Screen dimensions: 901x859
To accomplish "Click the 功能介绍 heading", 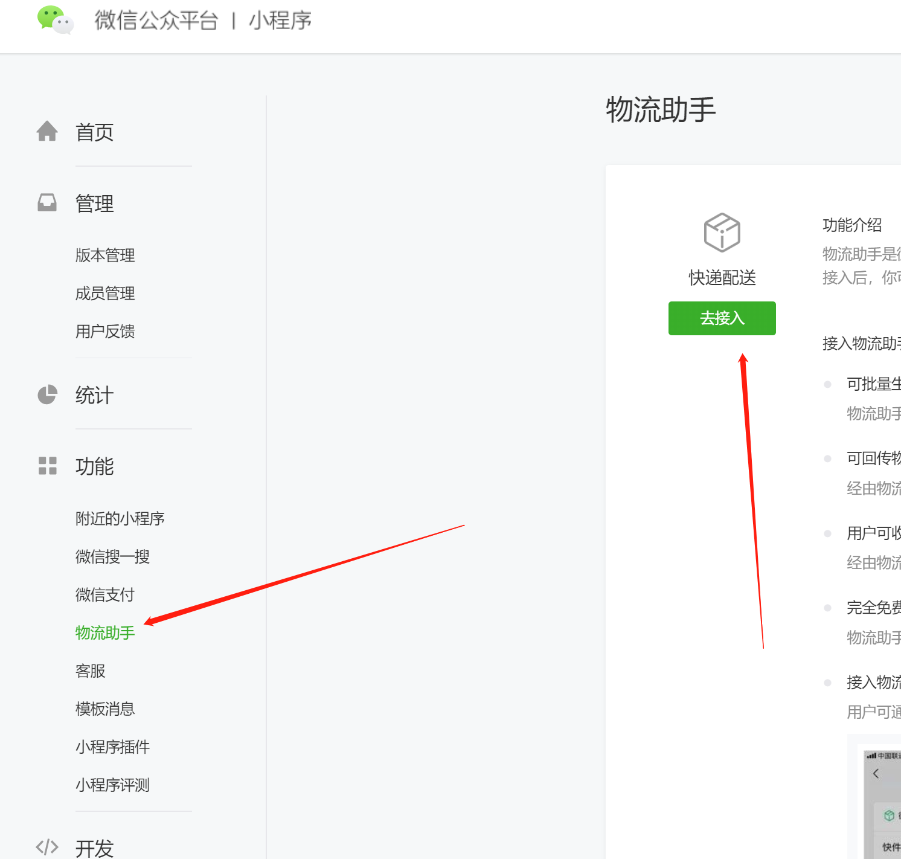I will pyautogui.click(x=852, y=225).
